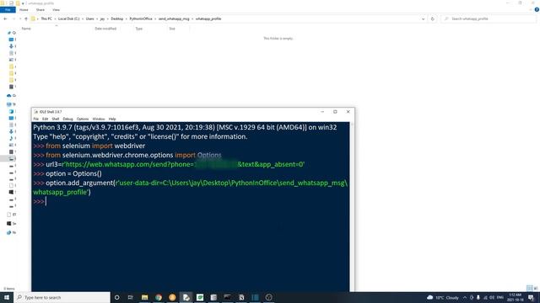Navigate to send_whatsapp_msg in breadcrumb
Image resolution: width=540 pixels, height=303 pixels.
pos(174,19)
